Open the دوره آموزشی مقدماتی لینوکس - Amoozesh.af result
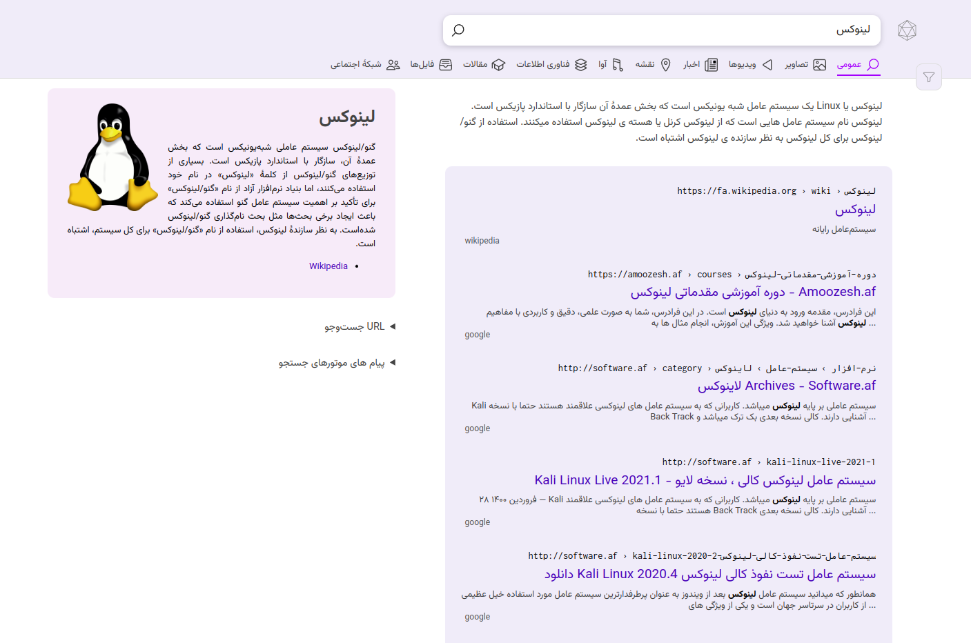Screen dimensions: 971x643 753,292
